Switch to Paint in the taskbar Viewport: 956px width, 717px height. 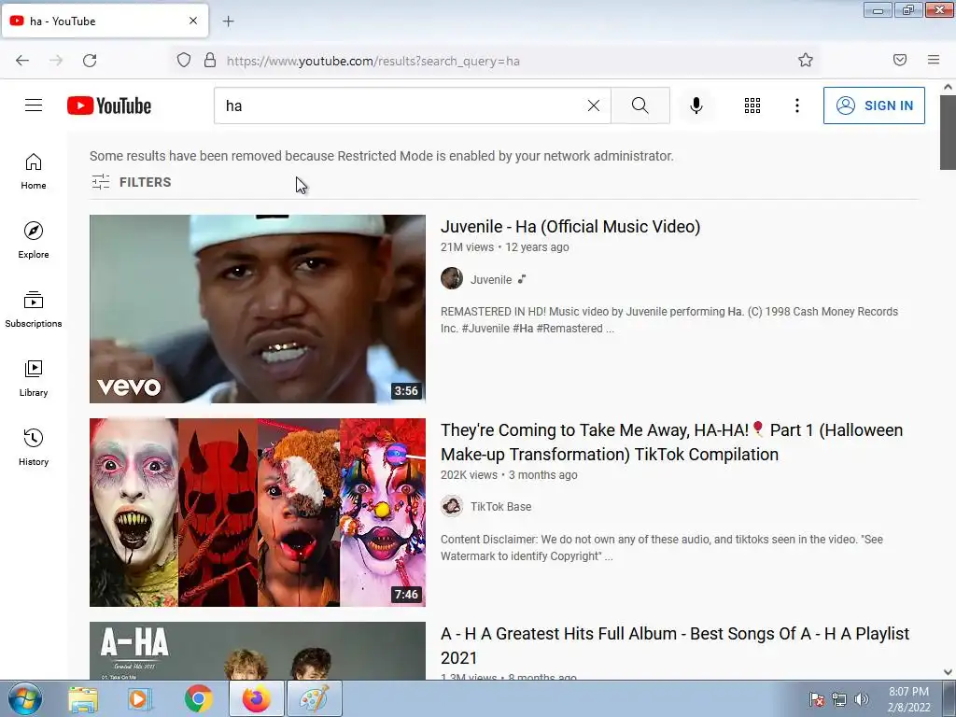314,698
